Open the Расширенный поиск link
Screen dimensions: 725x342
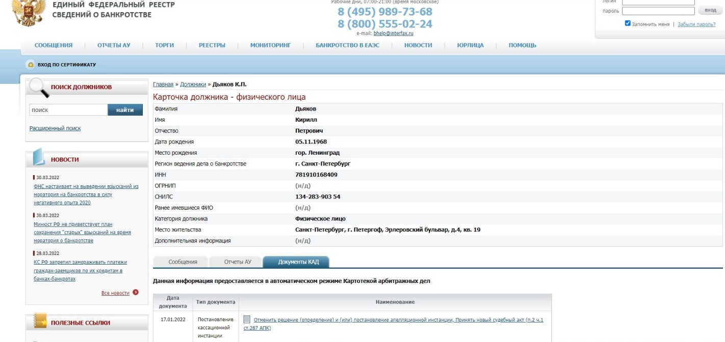(55, 128)
